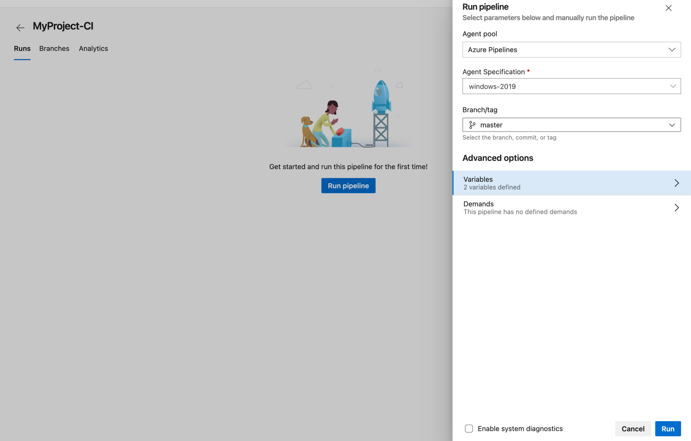This screenshot has height=441, width=691.
Task: Select Variables row showing 2 variables defined
Action: tap(557, 183)
